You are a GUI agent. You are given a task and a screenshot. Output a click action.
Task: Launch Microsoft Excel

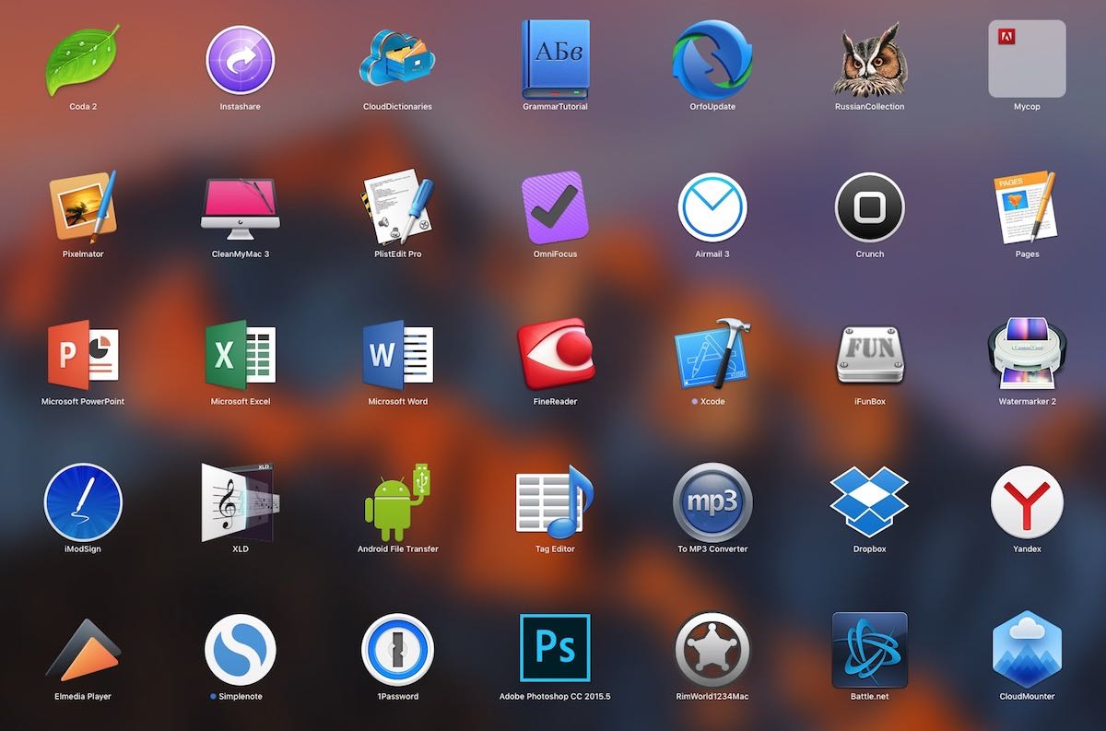[x=240, y=355]
